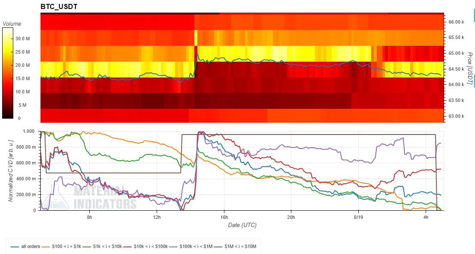475x254 pixels.
Task: Click the Price [USDT] axis title
Action: pos(470,68)
